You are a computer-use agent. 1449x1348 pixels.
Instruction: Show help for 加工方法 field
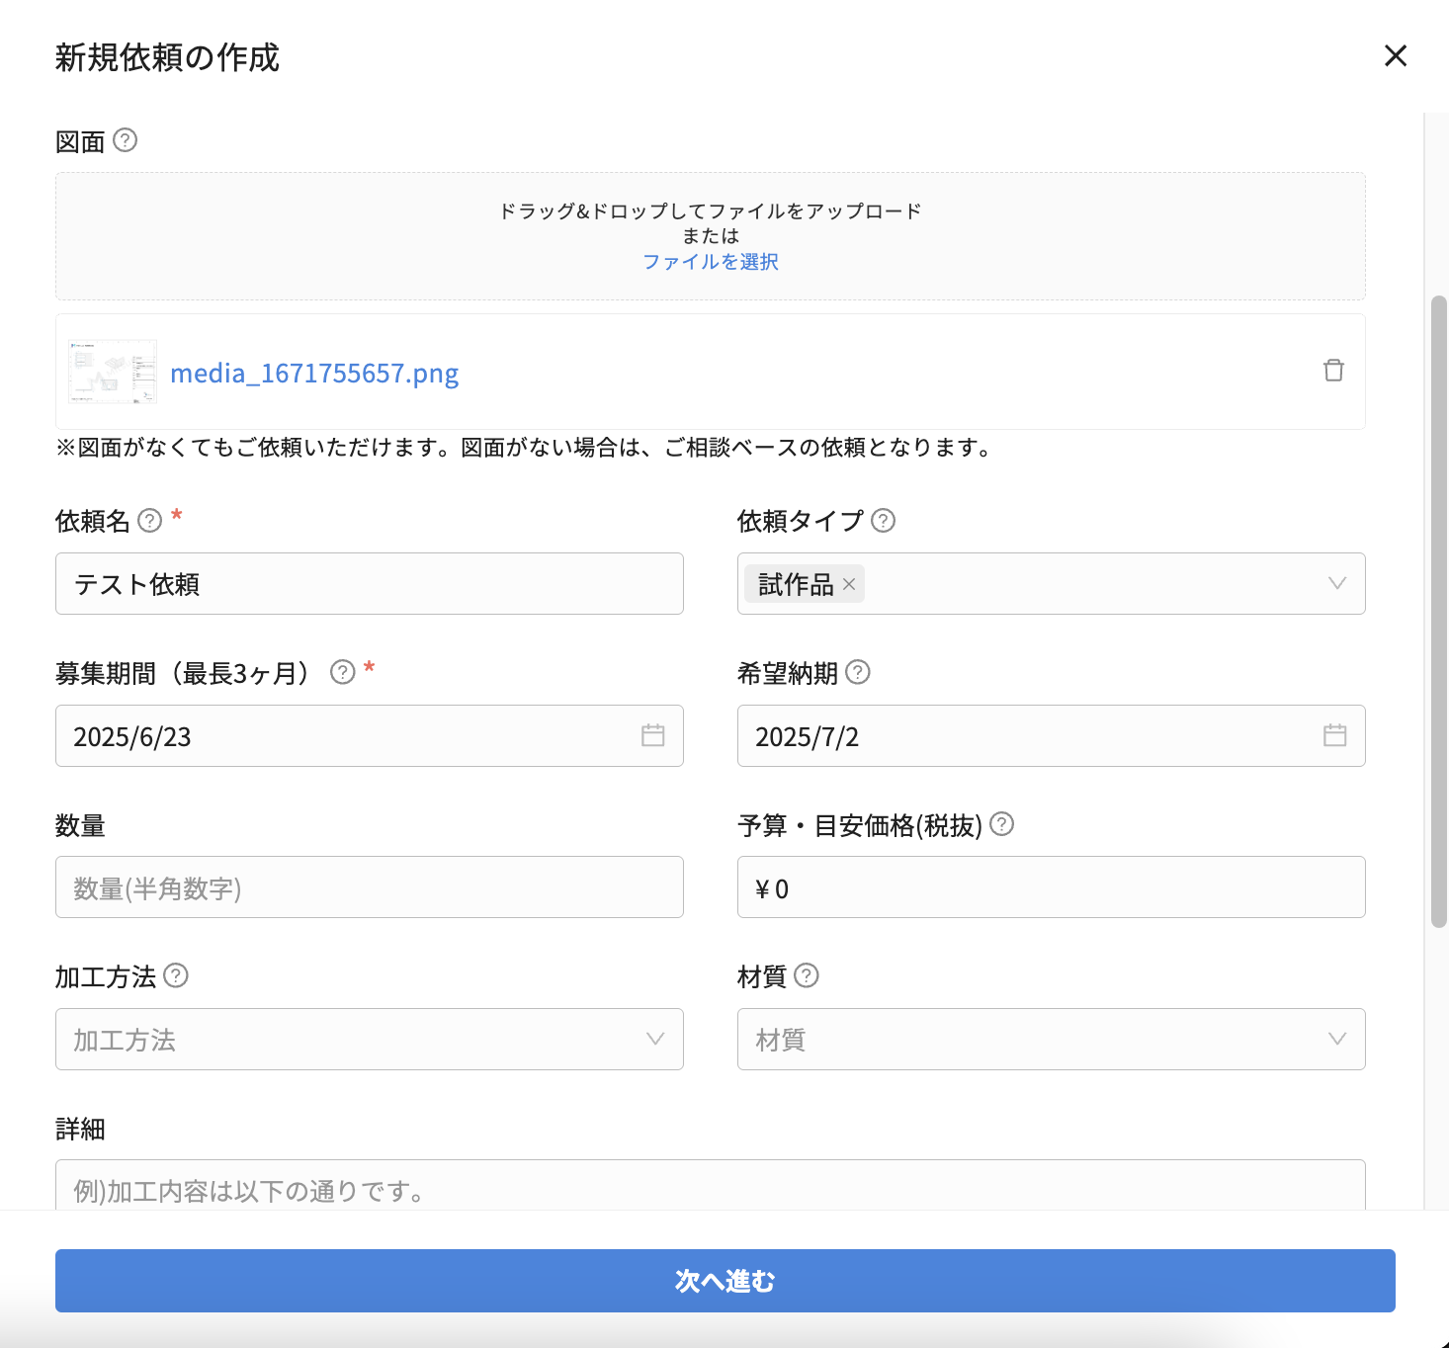tap(176, 975)
